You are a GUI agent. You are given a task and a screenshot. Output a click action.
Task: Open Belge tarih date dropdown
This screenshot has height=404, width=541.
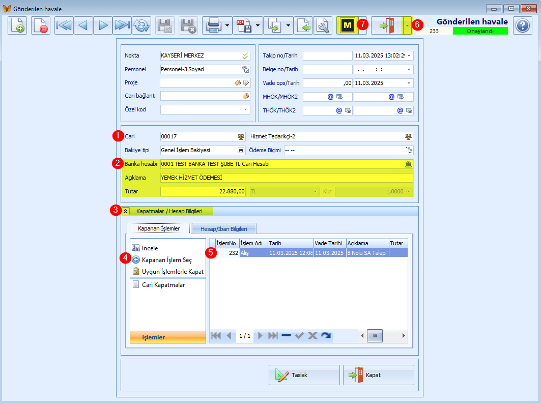pos(409,69)
